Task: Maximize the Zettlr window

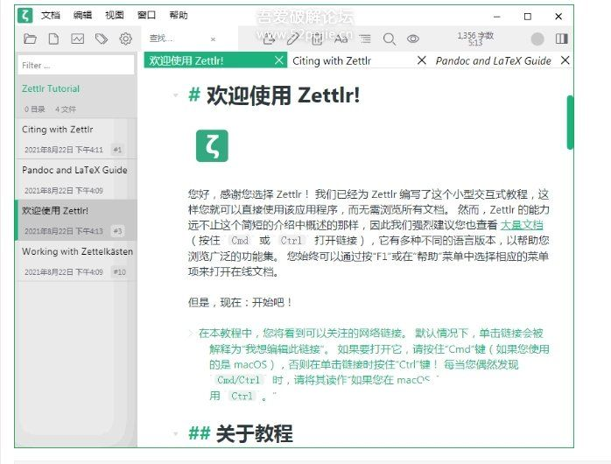Action: click(x=528, y=17)
